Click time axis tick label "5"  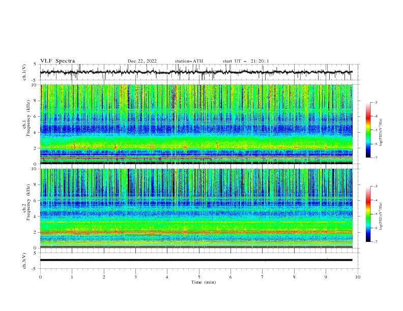point(199,277)
